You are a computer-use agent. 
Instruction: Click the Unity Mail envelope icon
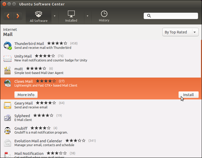pyautogui.click(x=7, y=58)
